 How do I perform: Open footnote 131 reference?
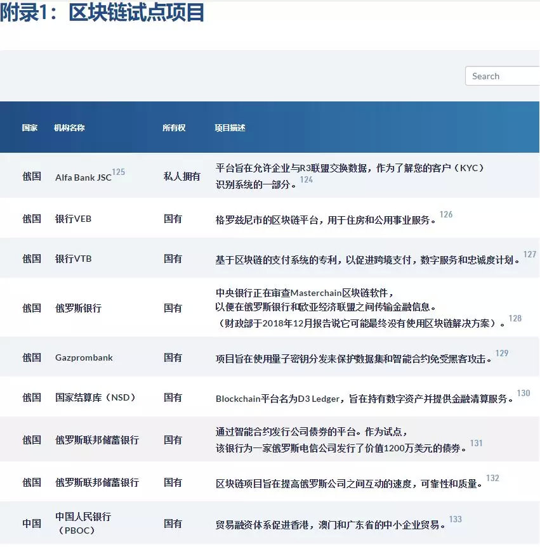click(x=476, y=444)
